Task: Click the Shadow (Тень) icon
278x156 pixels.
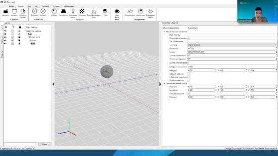Action: click(x=106, y=11)
